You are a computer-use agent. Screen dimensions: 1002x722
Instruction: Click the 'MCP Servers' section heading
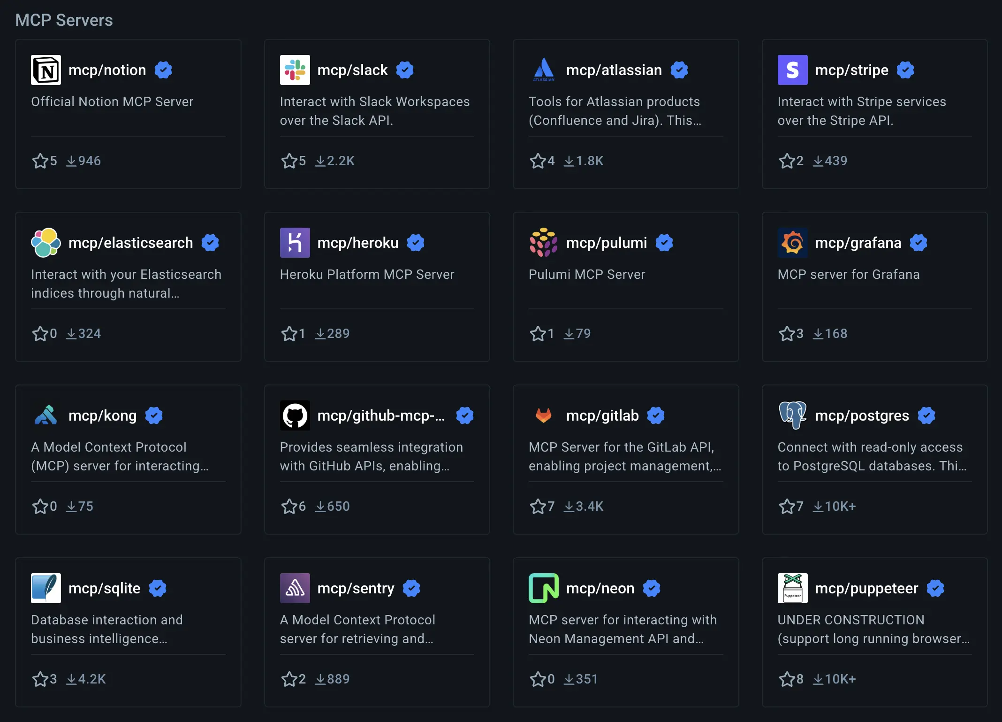[x=64, y=20]
